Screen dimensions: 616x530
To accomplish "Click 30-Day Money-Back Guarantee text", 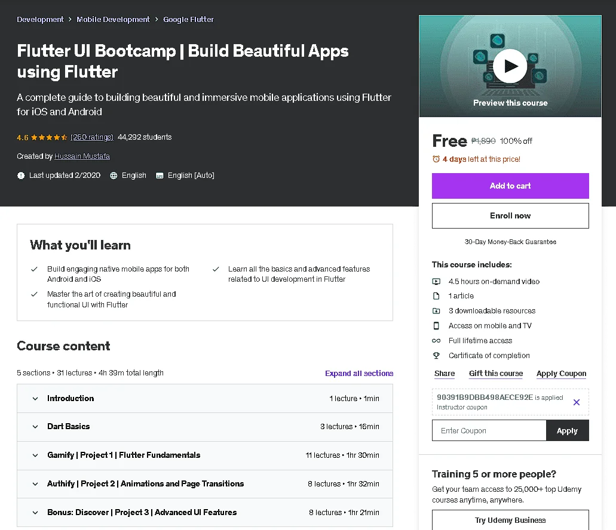I will coord(510,242).
